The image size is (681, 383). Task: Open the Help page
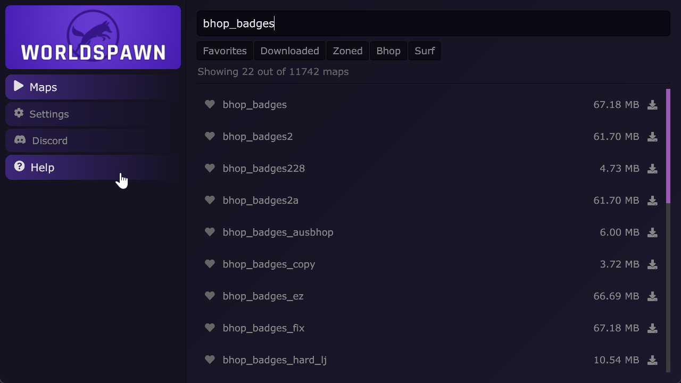90,167
